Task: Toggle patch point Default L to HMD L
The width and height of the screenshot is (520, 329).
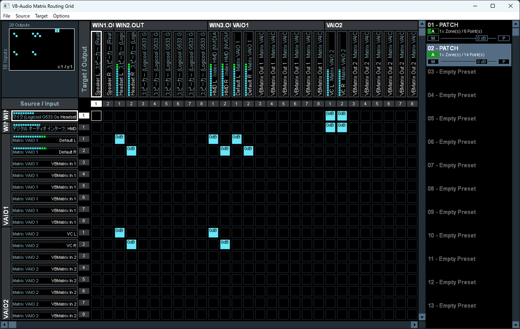Action: tap(213, 139)
